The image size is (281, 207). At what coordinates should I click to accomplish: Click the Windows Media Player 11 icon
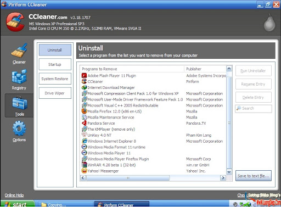point(84,153)
